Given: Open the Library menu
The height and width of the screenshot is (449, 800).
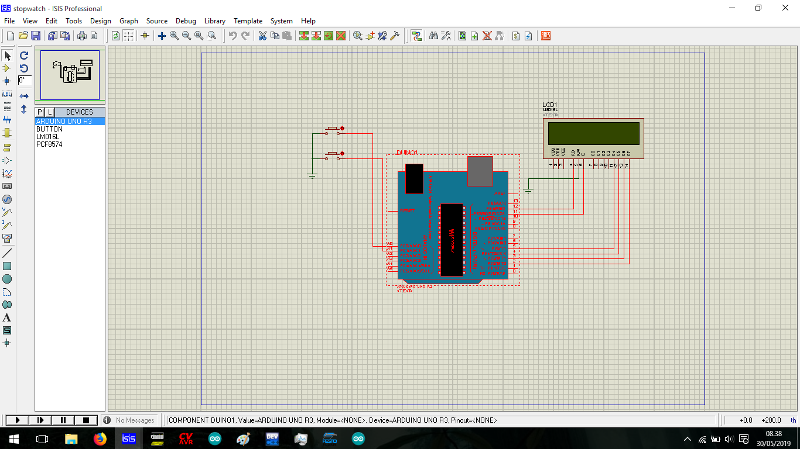Looking at the screenshot, I should pos(214,21).
